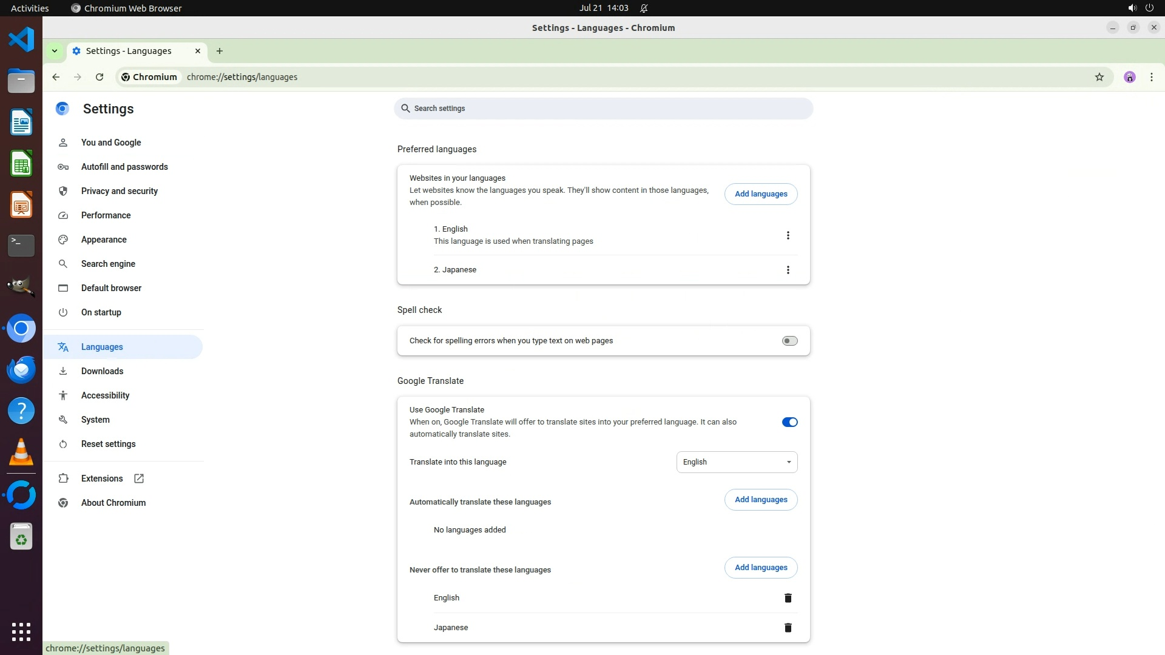Image resolution: width=1165 pixels, height=655 pixels.
Task: Open the tab search dropdown arrow
Action: pyautogui.click(x=55, y=51)
